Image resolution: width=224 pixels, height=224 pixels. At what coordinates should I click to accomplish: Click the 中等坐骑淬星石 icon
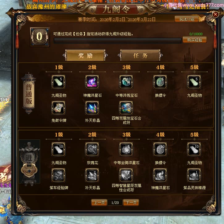(x=126, y=149)
